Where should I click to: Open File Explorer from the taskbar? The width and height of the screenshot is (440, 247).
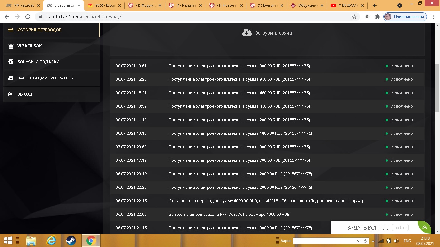click(x=31, y=241)
